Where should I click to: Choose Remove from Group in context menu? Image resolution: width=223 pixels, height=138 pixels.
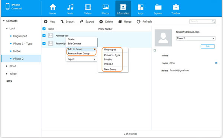[79, 54]
